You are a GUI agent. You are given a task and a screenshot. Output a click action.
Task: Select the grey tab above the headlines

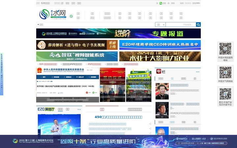click(x=135, y=109)
